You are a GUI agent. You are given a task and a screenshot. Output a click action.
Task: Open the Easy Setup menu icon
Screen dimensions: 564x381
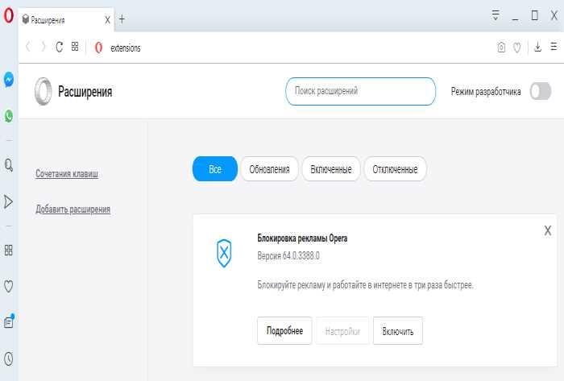[554, 48]
